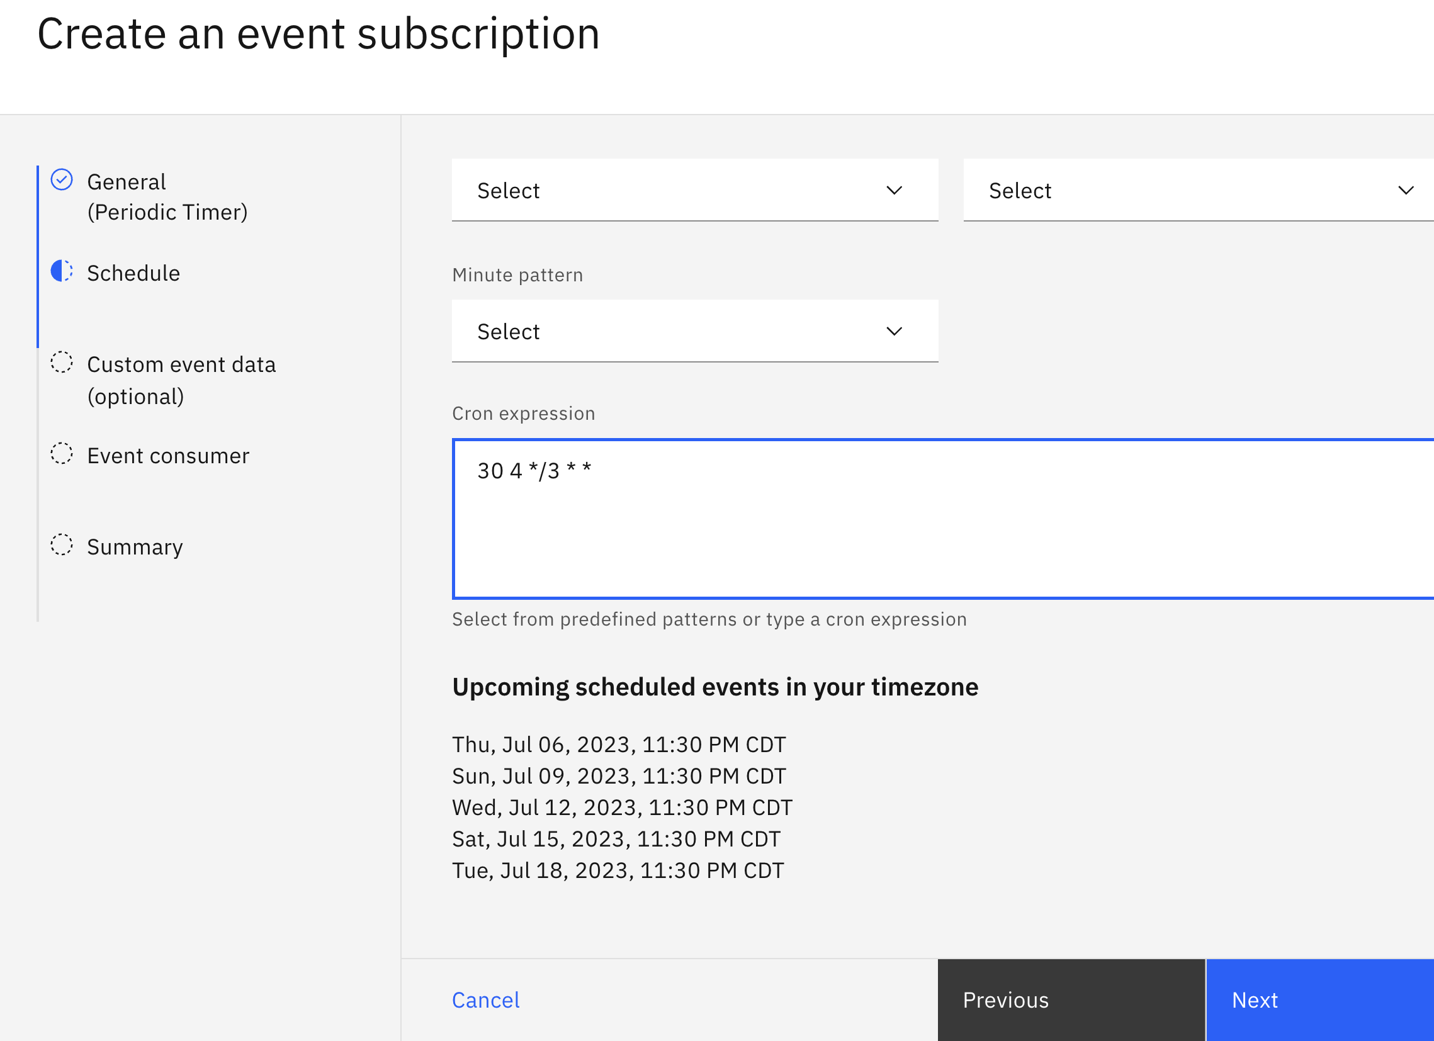
Task: Click chevron arrow of top-left Select dropdown
Action: click(893, 190)
